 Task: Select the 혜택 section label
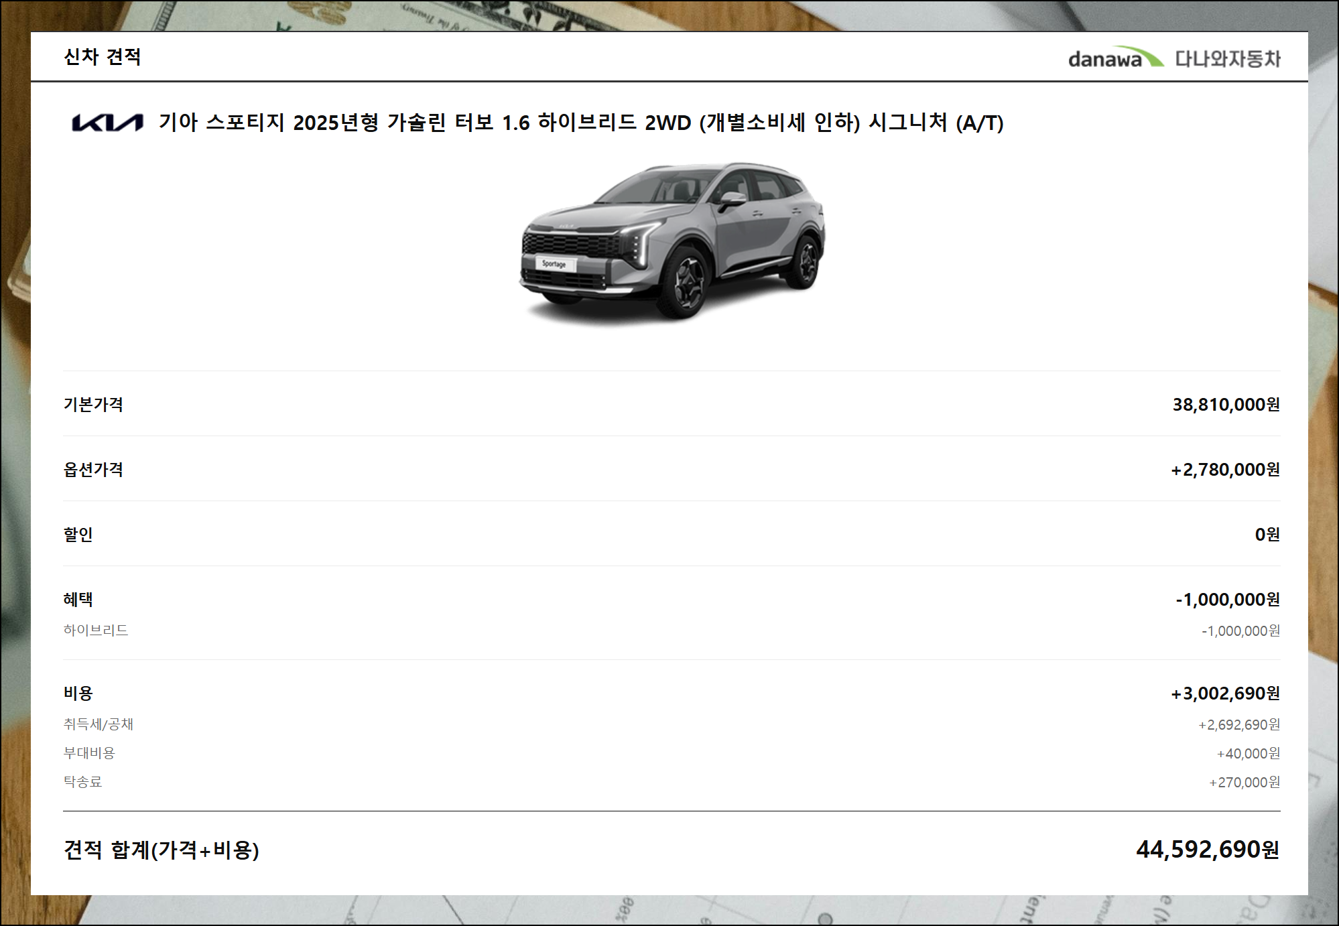coord(78,599)
